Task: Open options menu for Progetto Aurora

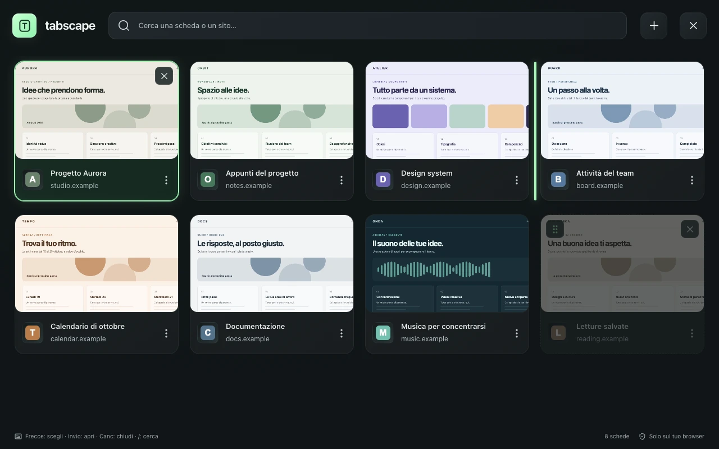Action: coord(166,180)
